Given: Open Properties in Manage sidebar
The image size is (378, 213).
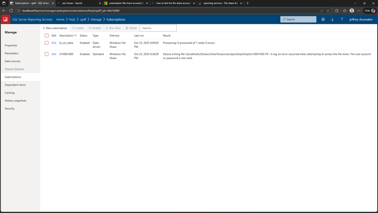Looking at the screenshot, I should [11, 45].
